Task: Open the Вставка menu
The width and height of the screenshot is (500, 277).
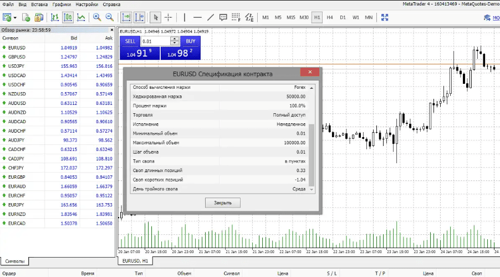Action: coord(39,4)
